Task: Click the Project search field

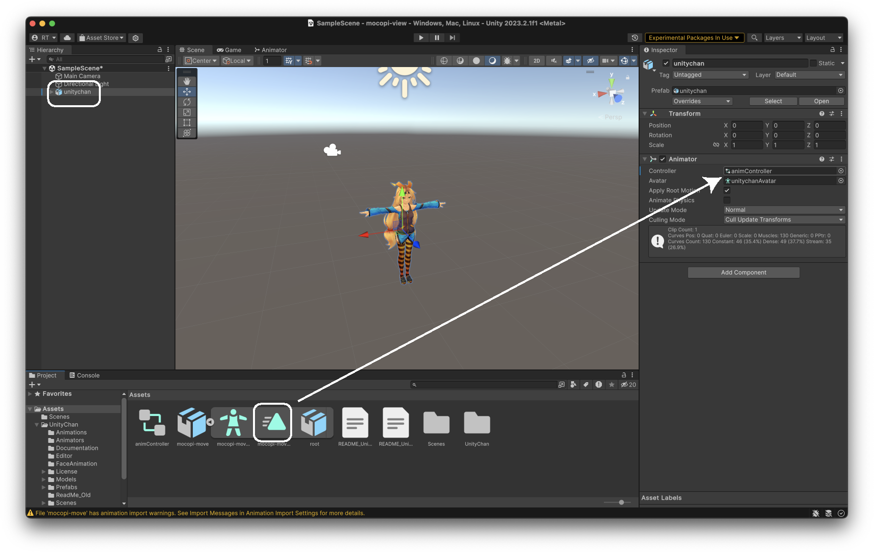Action: (483, 385)
